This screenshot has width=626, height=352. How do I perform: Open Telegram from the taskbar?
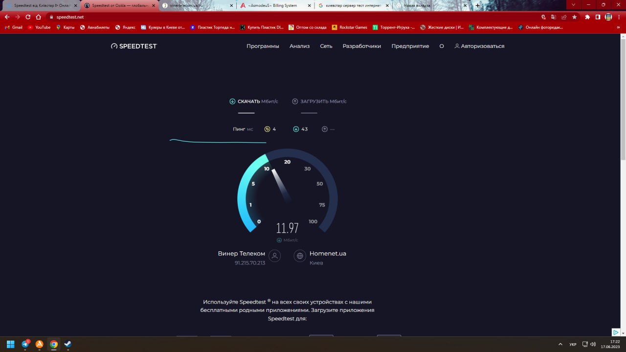click(x=25, y=344)
